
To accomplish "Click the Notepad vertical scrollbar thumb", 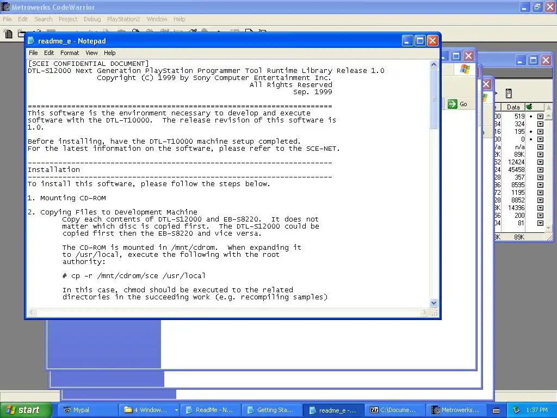I will [x=434, y=99].
